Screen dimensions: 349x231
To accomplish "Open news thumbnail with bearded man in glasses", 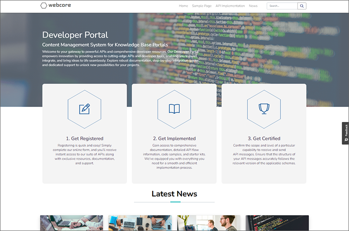I will (x=209, y=223).
